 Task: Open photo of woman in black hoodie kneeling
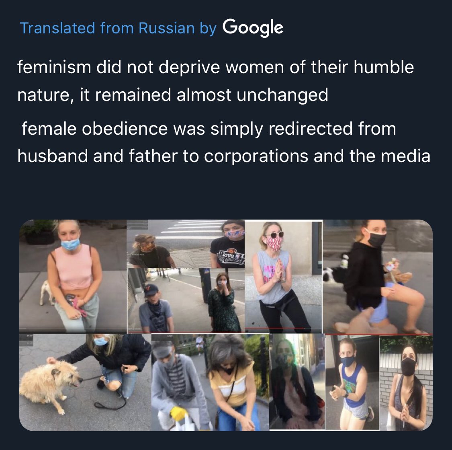tap(378, 277)
